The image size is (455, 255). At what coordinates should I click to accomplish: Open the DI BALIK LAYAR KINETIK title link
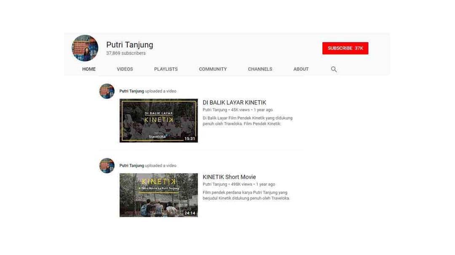[234, 103]
